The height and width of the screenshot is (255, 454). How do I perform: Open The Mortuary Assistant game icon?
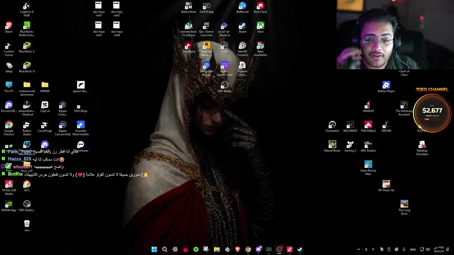coord(404,108)
